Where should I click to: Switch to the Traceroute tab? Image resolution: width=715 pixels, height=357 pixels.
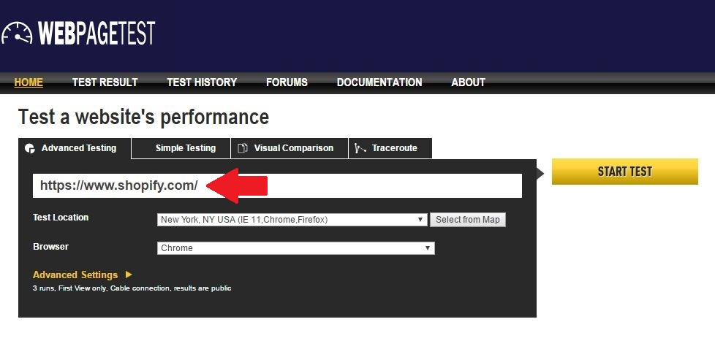pyautogui.click(x=390, y=148)
